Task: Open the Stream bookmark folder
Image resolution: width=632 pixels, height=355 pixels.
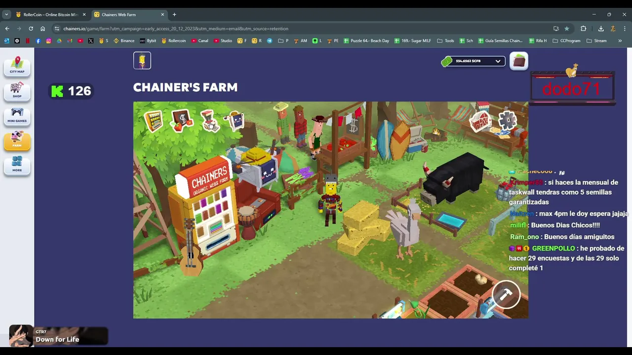Action: [x=596, y=41]
